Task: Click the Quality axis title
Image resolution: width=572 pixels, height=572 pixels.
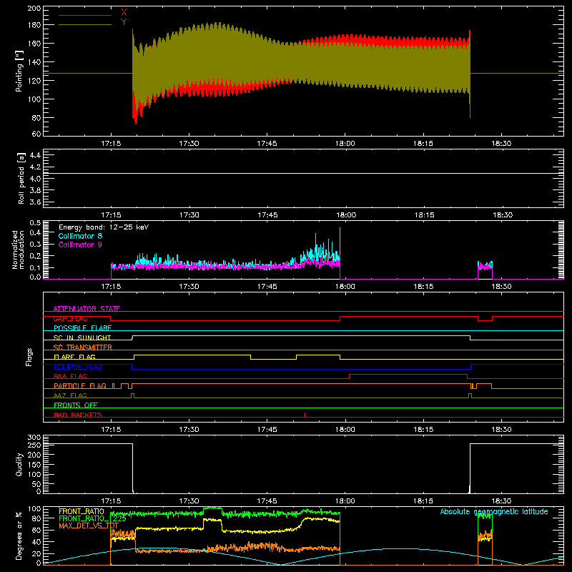Action: coord(19,464)
